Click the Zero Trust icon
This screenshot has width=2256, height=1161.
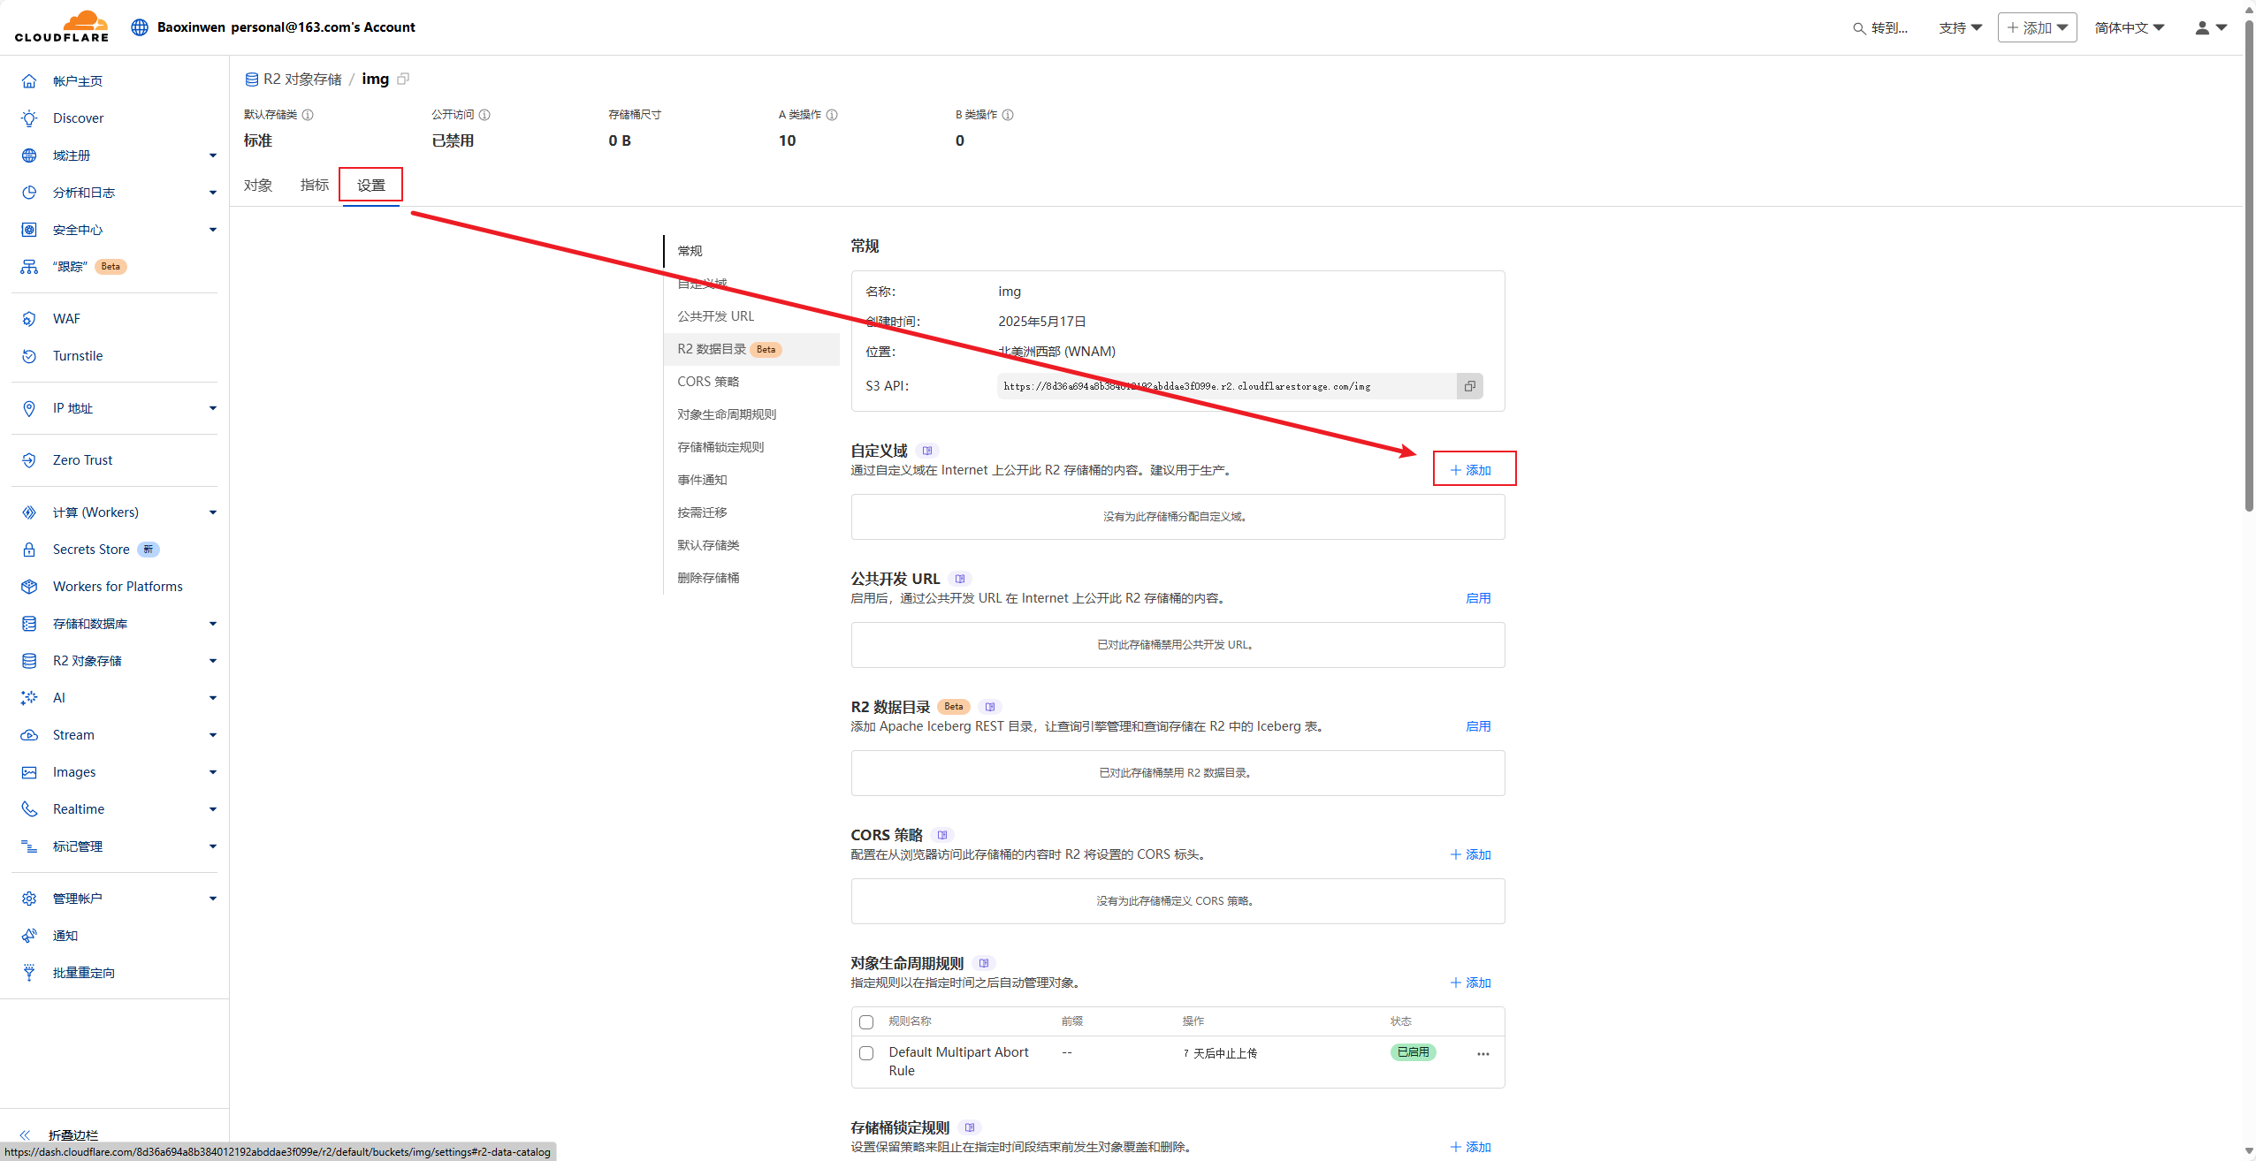coord(29,460)
